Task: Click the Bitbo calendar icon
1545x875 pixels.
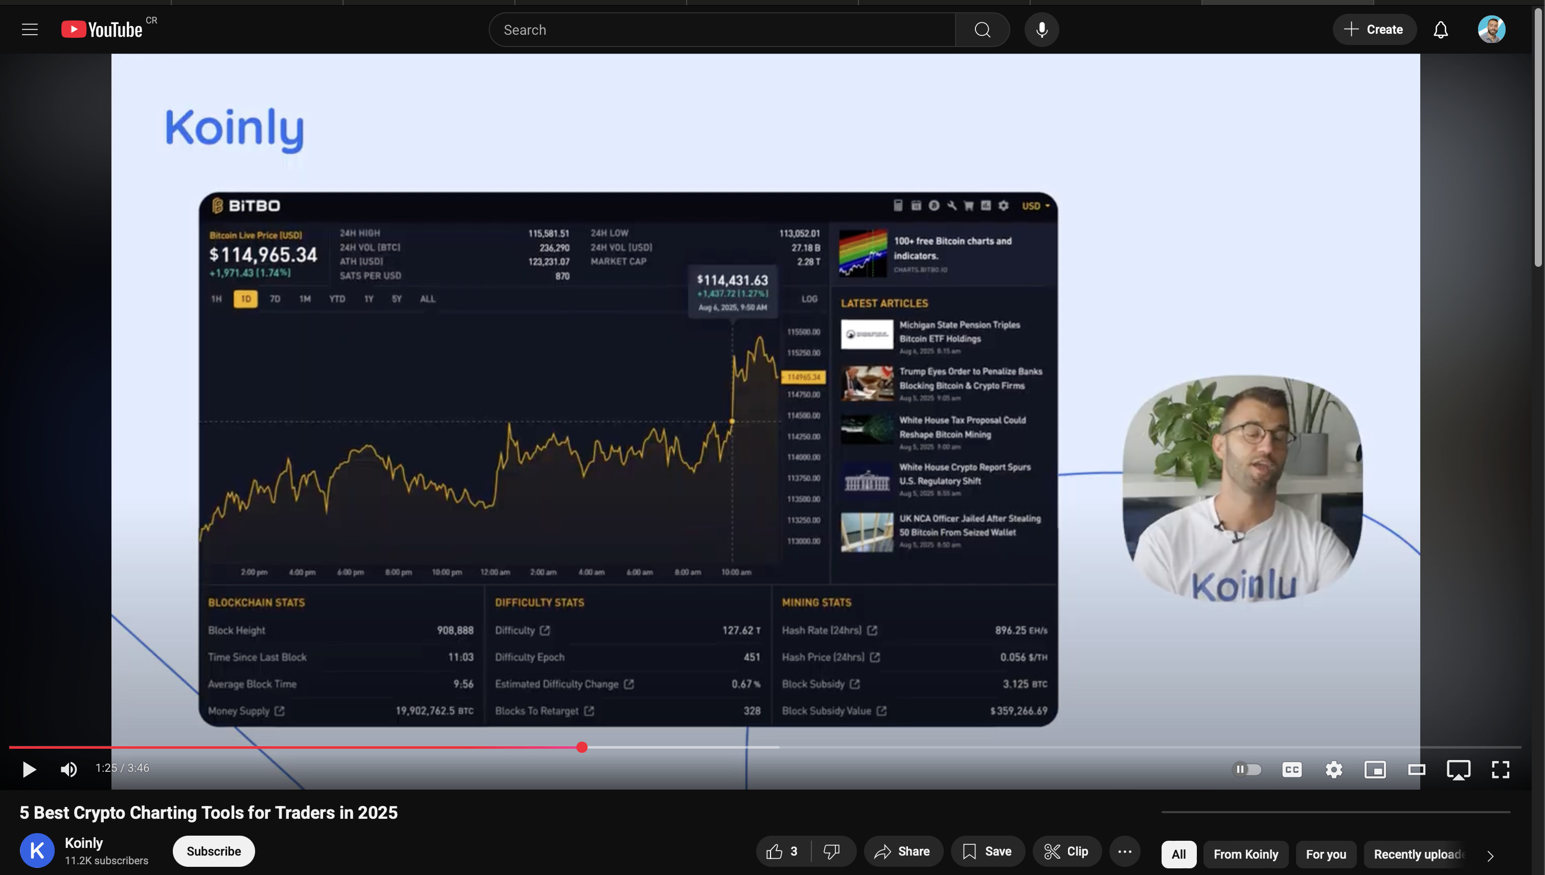Action: click(916, 205)
